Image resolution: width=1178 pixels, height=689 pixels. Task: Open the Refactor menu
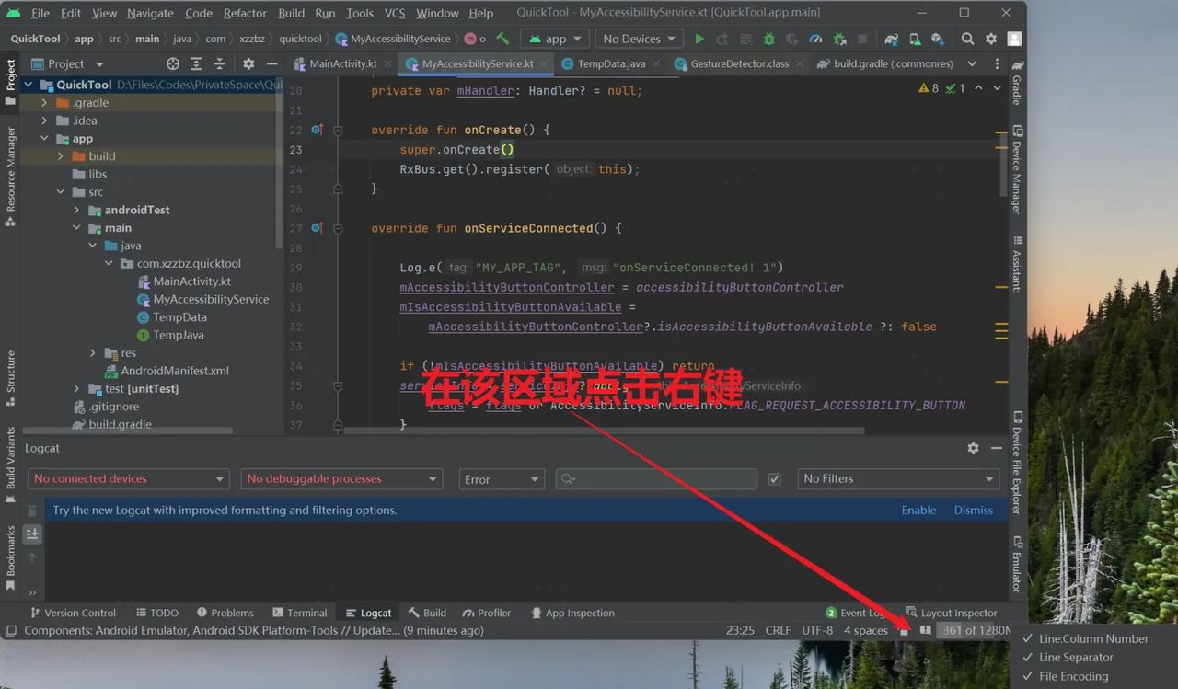click(244, 13)
